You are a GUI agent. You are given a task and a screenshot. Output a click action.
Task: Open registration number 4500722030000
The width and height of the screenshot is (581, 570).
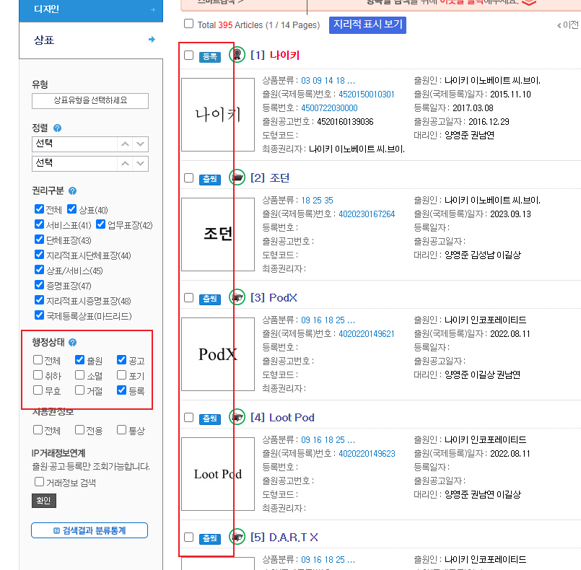[329, 108]
